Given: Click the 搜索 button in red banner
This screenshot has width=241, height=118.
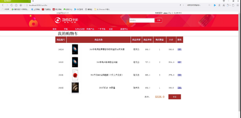Looking at the screenshot, I should [159, 20].
